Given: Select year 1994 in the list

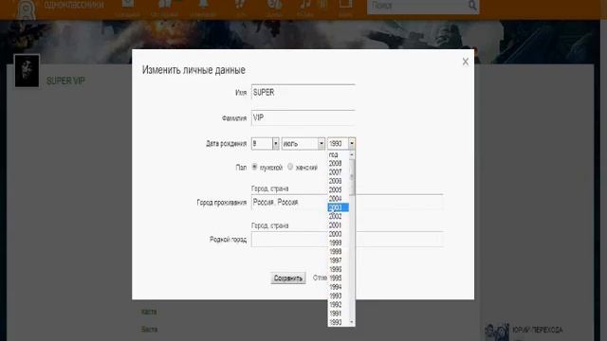Looking at the screenshot, I should coord(338,287).
